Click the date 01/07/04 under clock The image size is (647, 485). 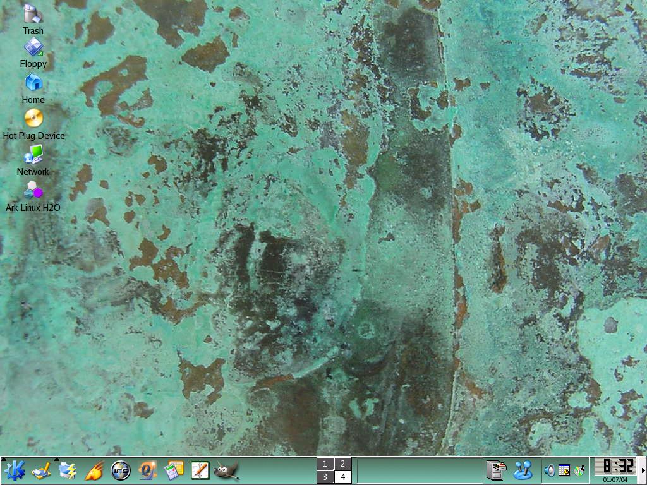click(615, 480)
